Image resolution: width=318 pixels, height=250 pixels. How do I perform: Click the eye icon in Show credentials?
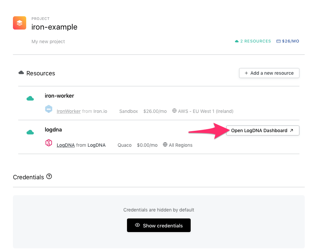tap(138, 225)
